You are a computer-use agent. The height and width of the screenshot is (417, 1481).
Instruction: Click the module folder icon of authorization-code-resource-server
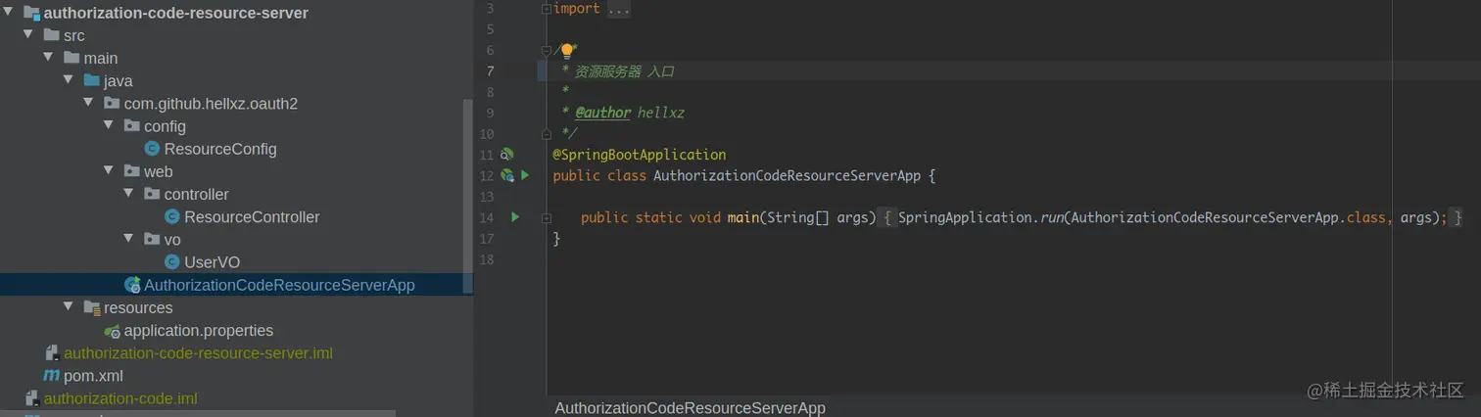[31, 14]
